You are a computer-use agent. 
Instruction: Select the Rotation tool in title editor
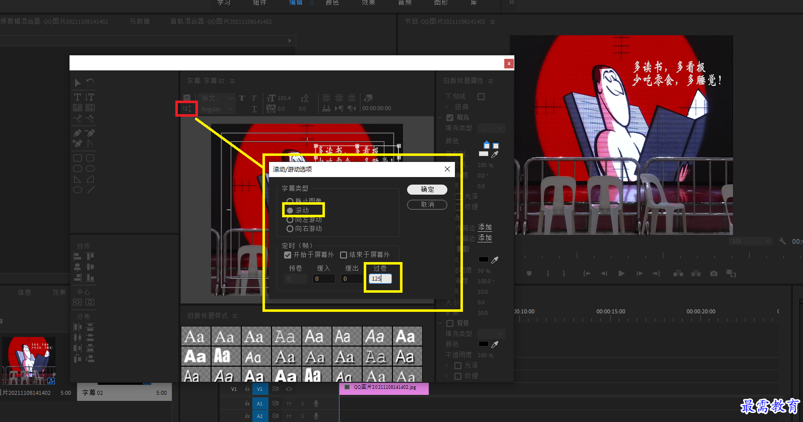90,82
